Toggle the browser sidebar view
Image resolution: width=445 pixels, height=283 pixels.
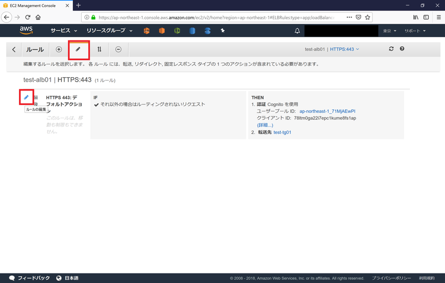point(426,17)
